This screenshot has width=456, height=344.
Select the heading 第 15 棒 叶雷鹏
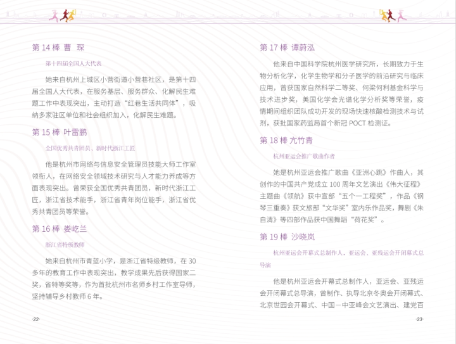point(60,132)
